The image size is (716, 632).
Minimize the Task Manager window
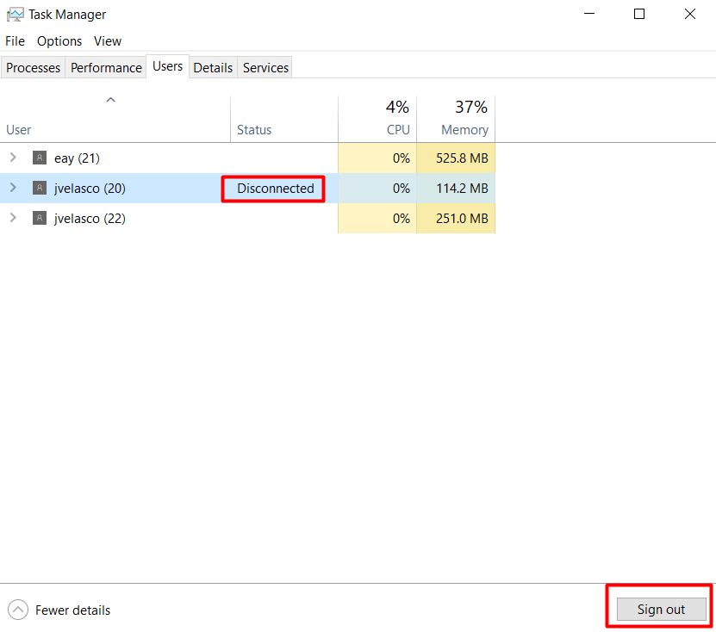(x=589, y=14)
